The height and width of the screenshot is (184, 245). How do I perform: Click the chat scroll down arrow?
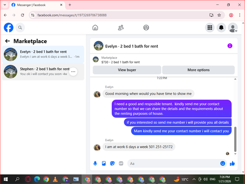[x=235, y=154]
